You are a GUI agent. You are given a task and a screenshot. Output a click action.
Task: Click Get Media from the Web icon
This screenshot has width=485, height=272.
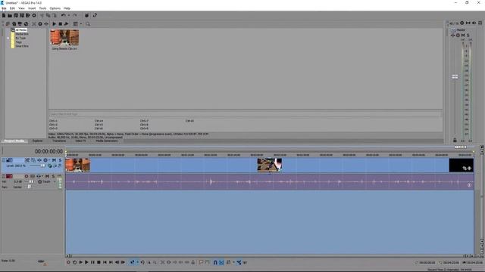coord(26,23)
